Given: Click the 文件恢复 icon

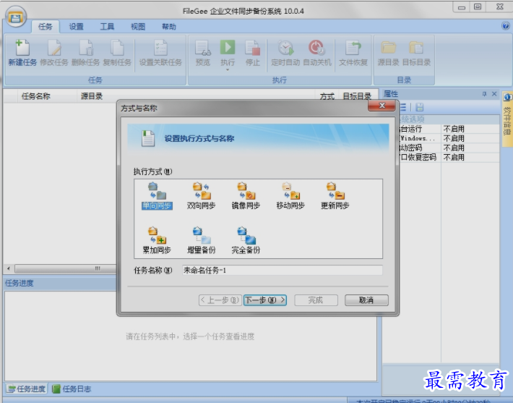Looking at the screenshot, I should [x=353, y=48].
